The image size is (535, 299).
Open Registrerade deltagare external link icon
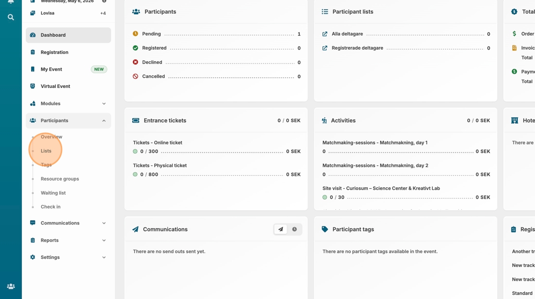pos(325,48)
